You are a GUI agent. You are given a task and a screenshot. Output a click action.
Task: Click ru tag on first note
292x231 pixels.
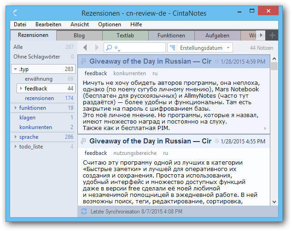[x=155, y=73]
